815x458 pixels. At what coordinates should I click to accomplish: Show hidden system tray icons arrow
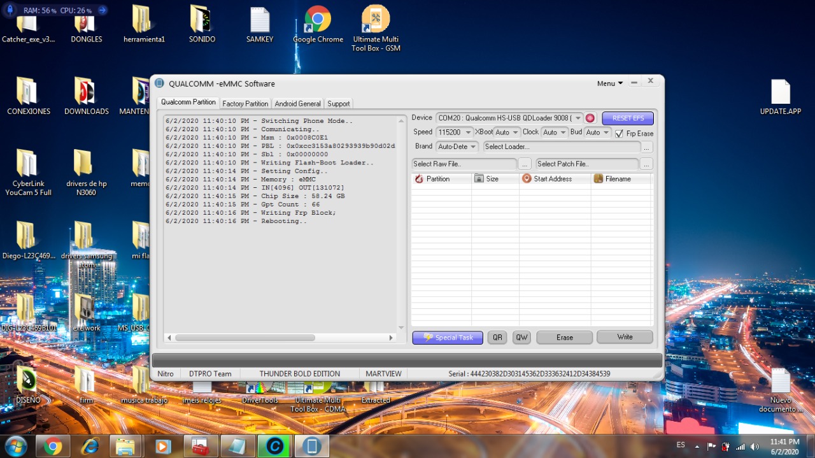coord(697,447)
